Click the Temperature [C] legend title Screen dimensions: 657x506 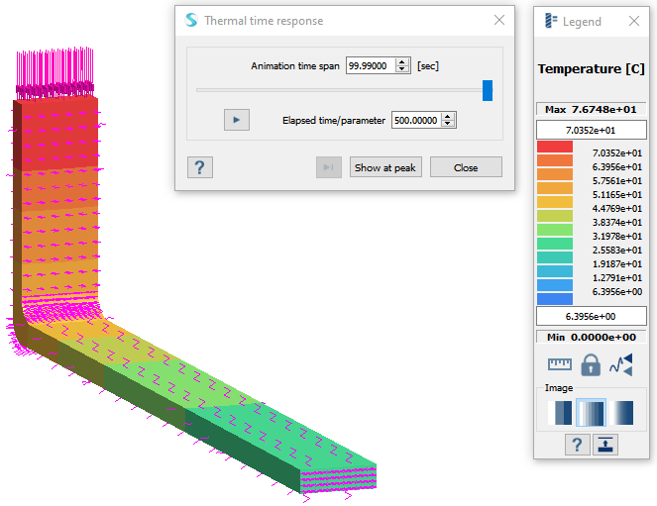tap(592, 68)
